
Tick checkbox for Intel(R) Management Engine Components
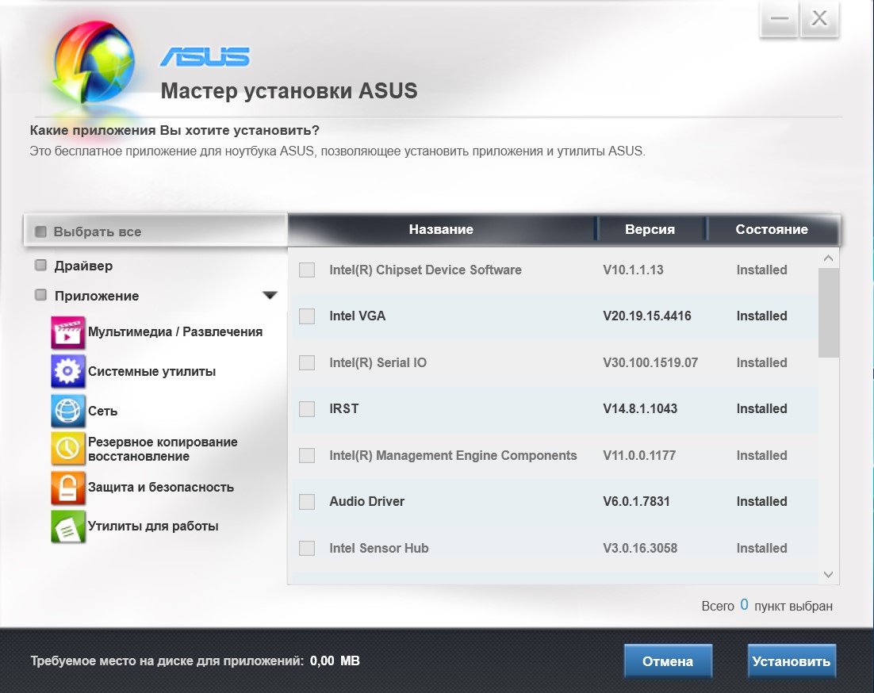coord(307,456)
